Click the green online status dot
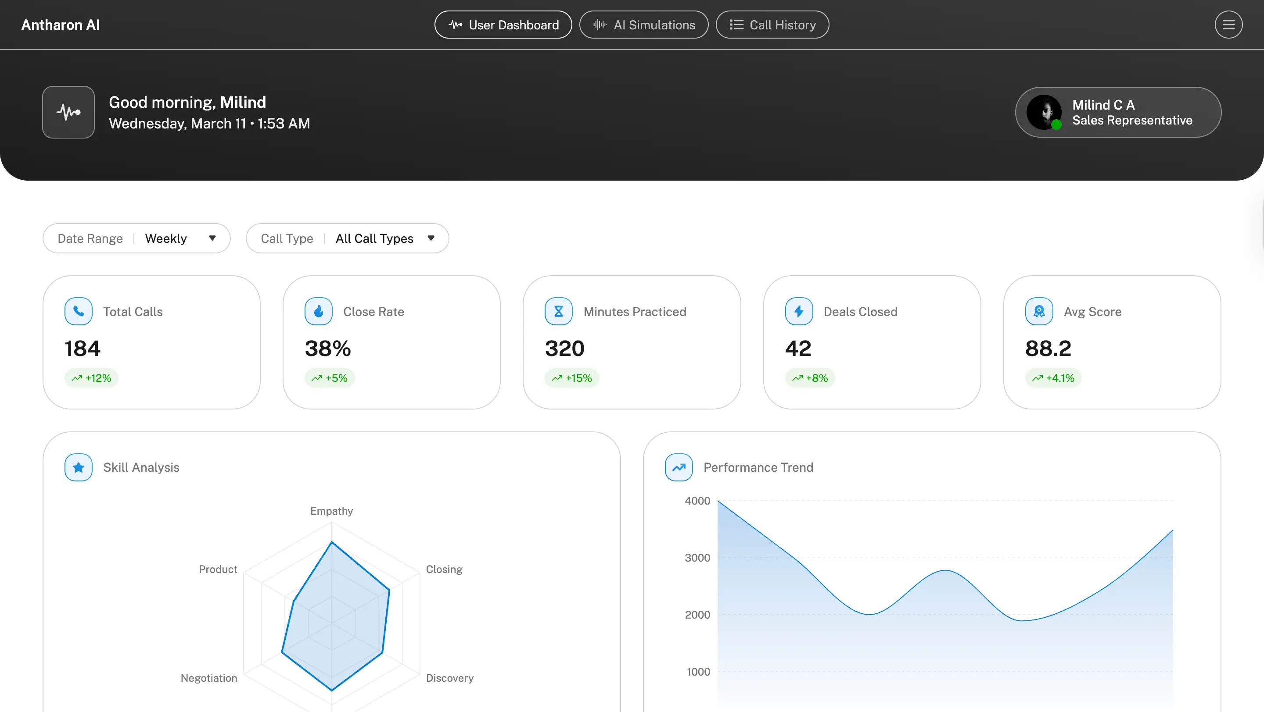This screenshot has width=1264, height=712. pos(1056,125)
